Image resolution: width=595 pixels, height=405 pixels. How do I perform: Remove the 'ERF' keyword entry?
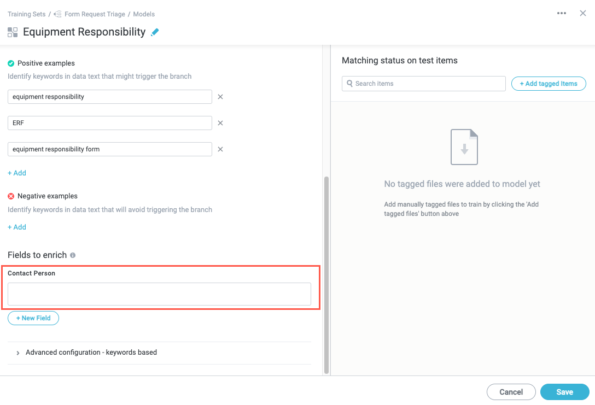point(220,123)
